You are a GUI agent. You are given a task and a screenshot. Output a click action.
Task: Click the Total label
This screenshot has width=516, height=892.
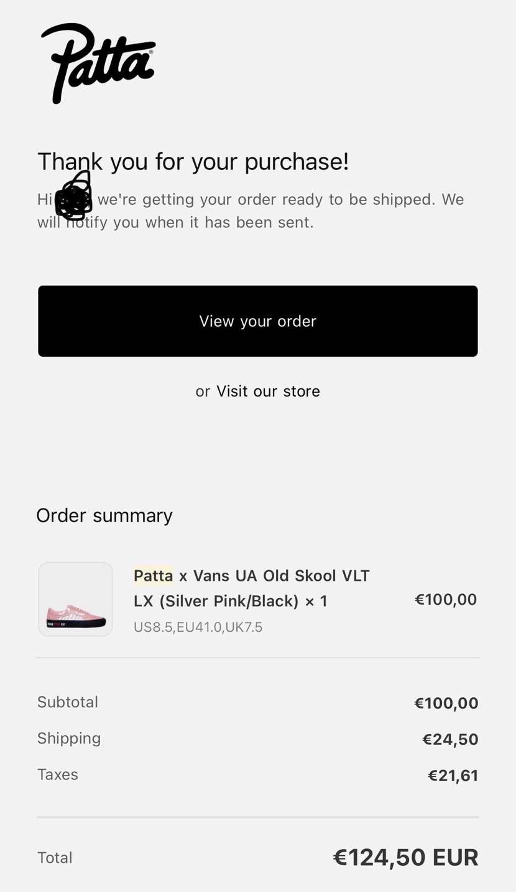[55, 858]
